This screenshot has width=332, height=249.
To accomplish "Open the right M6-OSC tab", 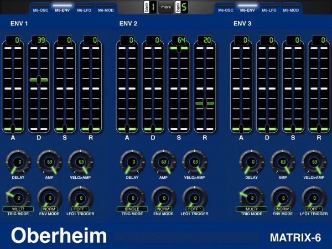I will [226, 8].
